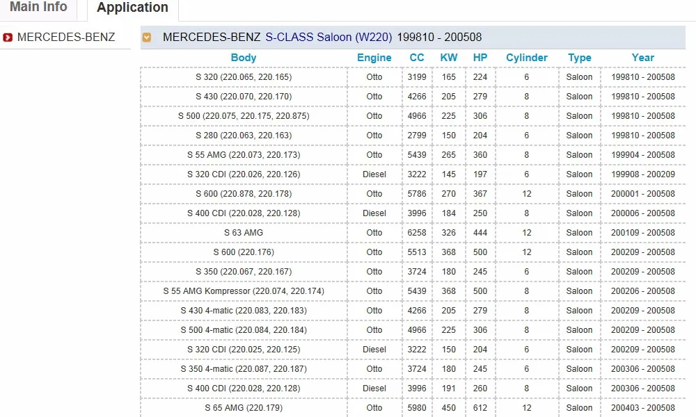Select the S 600 (220.176) cell
This screenshot has width=696, height=417.
(244, 252)
